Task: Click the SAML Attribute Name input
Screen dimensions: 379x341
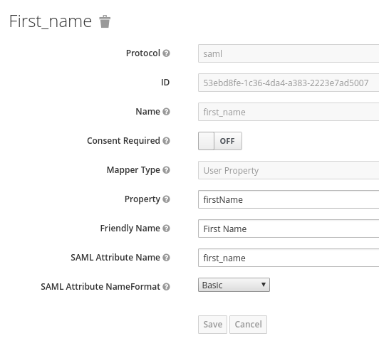Action: (289, 258)
